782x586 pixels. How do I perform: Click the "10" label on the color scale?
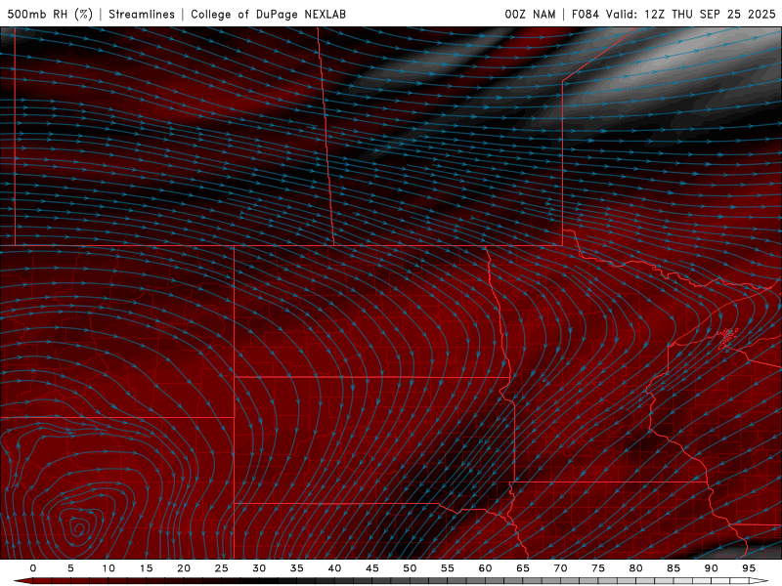(x=109, y=568)
